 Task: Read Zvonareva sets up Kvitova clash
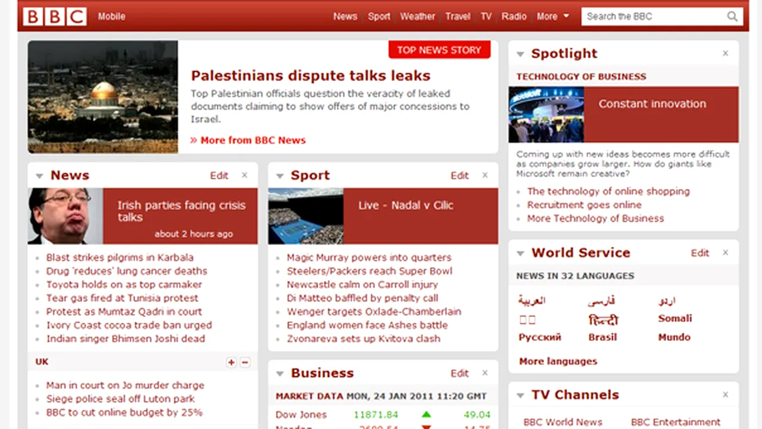pyautogui.click(x=364, y=338)
